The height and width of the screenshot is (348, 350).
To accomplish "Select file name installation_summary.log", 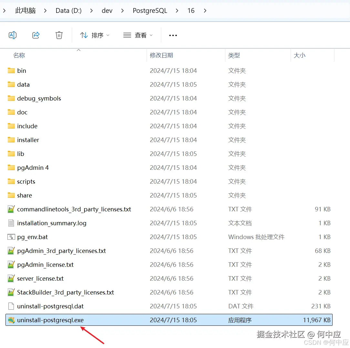I will pos(52,223).
